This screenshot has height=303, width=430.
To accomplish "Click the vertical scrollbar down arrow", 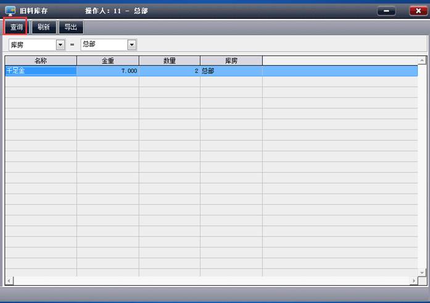I will tap(422, 272).
